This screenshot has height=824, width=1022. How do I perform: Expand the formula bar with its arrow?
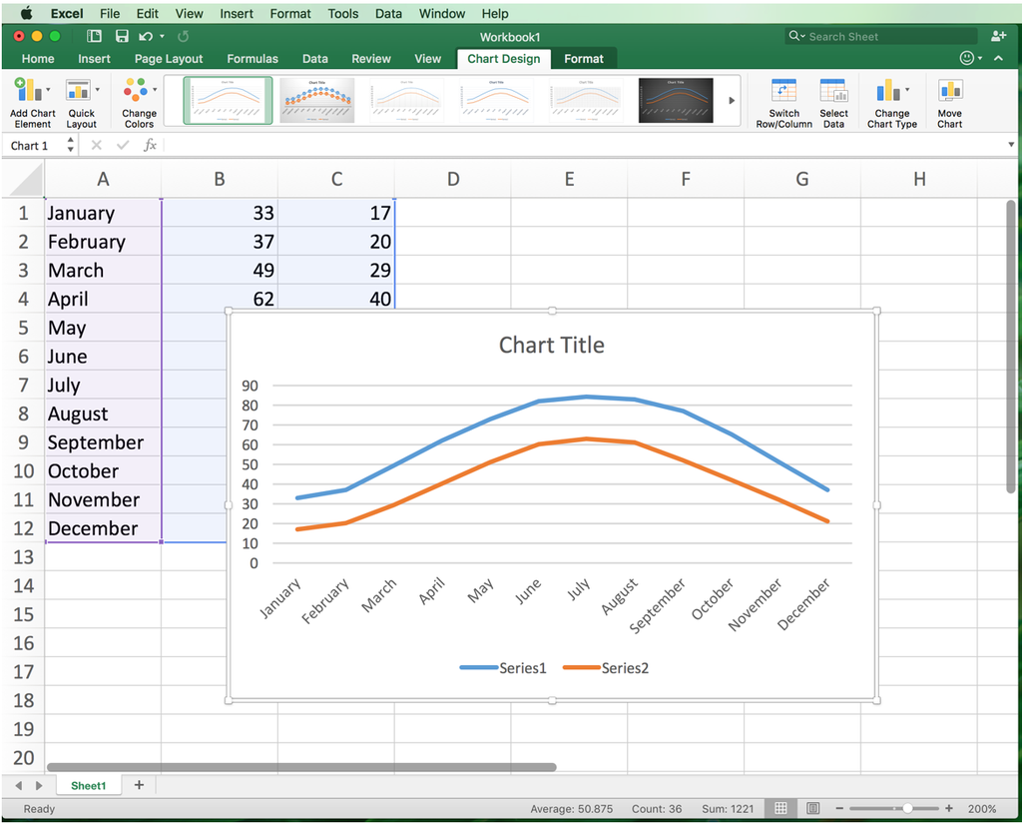(x=1011, y=145)
